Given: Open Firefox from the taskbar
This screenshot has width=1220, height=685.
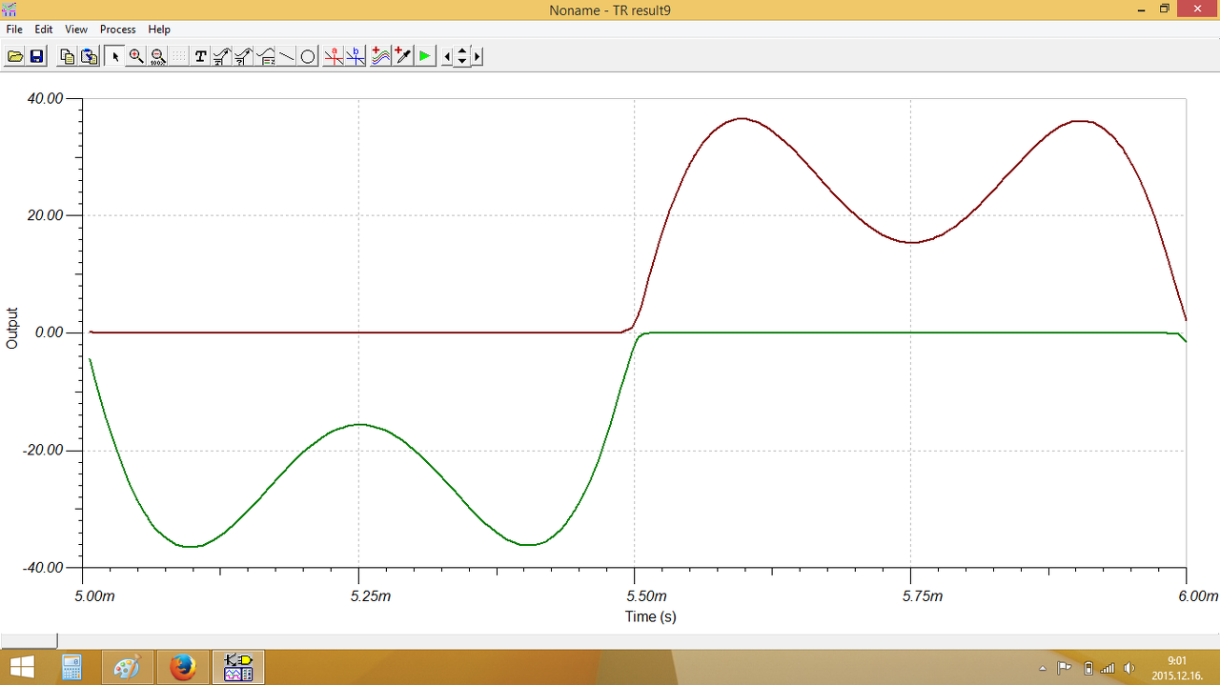Looking at the screenshot, I should pyautogui.click(x=182, y=667).
